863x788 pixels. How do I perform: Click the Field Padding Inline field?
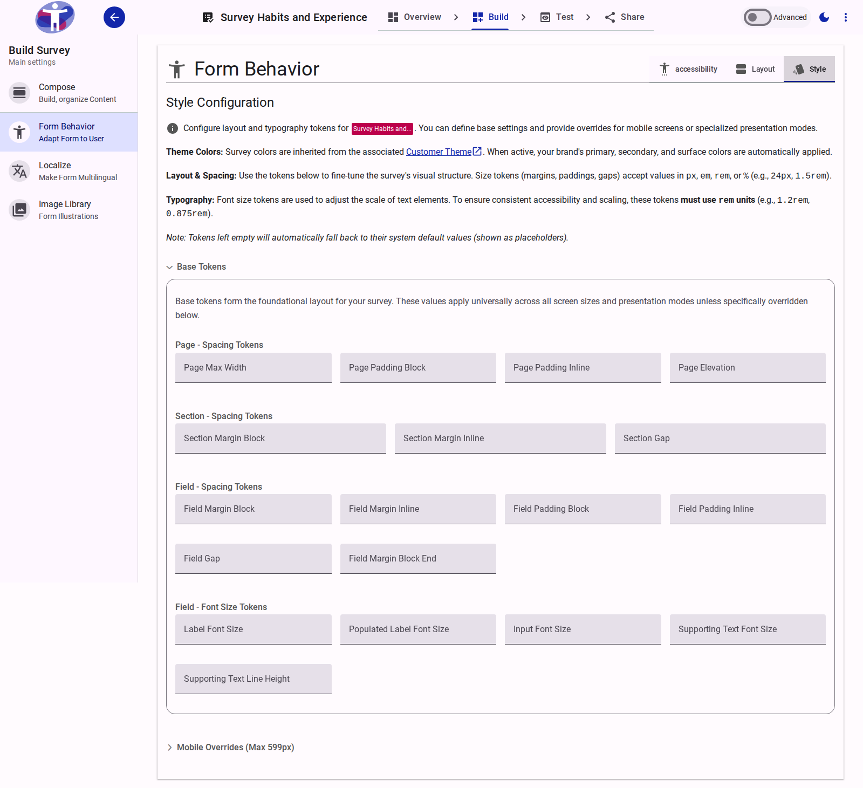pyautogui.click(x=748, y=509)
